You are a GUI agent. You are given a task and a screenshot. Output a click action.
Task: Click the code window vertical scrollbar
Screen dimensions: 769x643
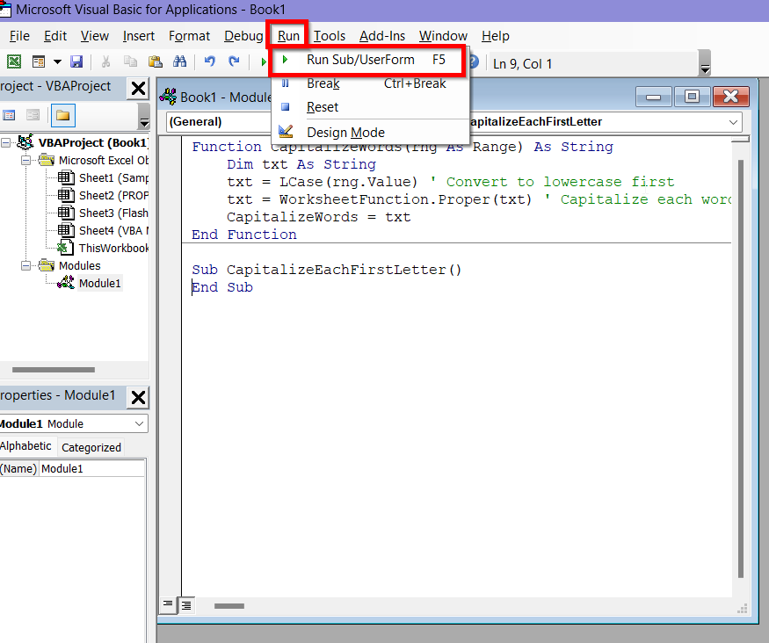coord(741,367)
